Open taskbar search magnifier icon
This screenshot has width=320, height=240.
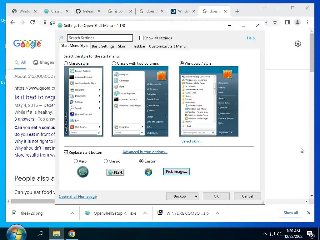(x=41, y=233)
